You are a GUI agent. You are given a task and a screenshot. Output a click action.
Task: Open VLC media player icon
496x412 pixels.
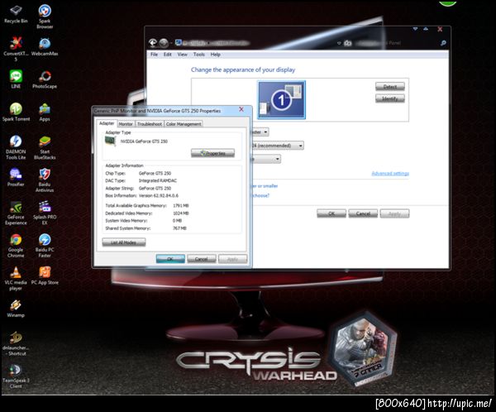[x=16, y=278]
